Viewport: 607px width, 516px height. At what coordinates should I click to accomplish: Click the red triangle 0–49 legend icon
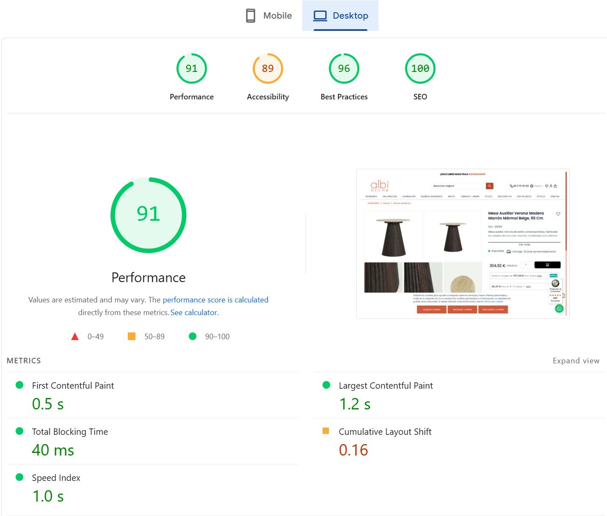coord(75,337)
